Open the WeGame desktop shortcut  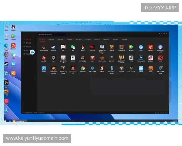pos(6,84)
